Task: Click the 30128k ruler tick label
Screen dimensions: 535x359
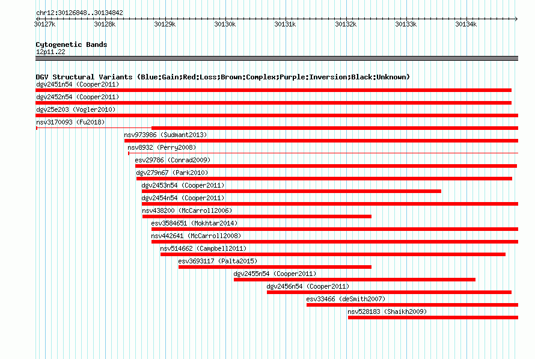Action: (105, 24)
